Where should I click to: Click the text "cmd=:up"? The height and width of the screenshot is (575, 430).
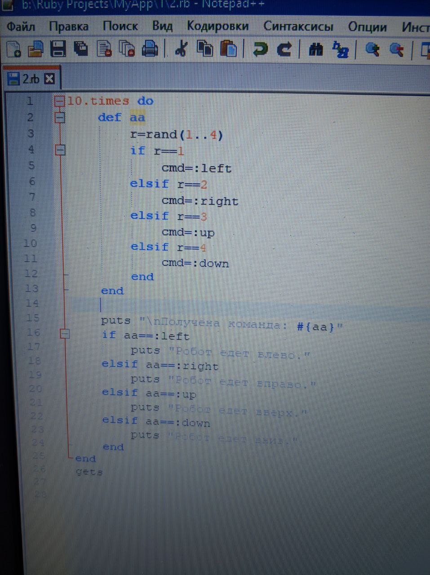[x=188, y=232]
